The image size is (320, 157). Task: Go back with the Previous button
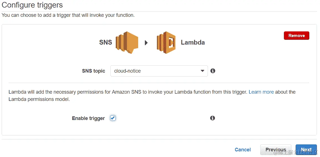(276, 150)
